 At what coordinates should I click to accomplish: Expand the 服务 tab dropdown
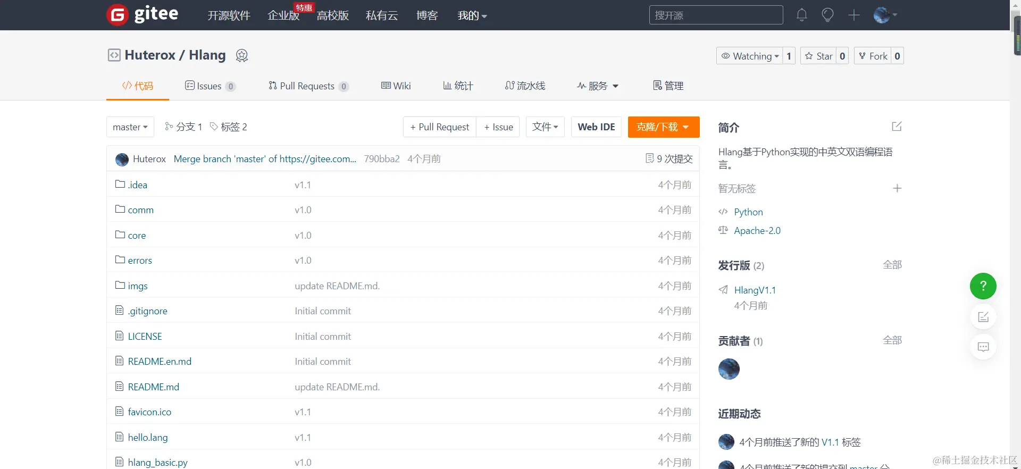(598, 86)
